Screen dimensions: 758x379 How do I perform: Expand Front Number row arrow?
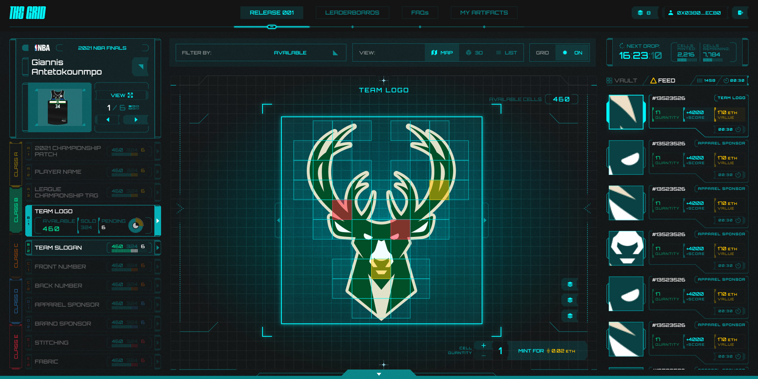point(158,266)
